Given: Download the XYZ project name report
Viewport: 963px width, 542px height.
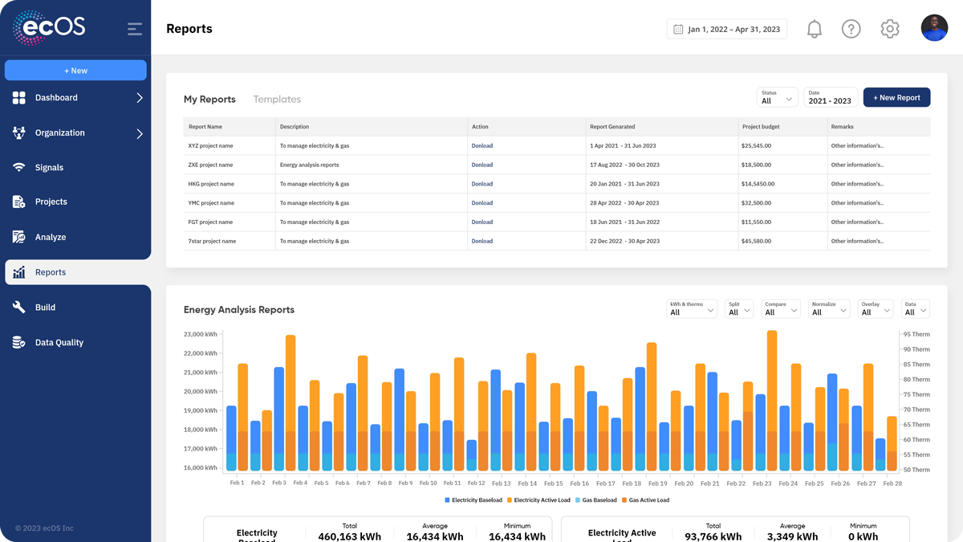Looking at the screenshot, I should [x=481, y=146].
